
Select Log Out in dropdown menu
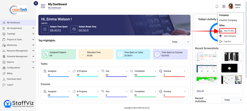coord(225,41)
